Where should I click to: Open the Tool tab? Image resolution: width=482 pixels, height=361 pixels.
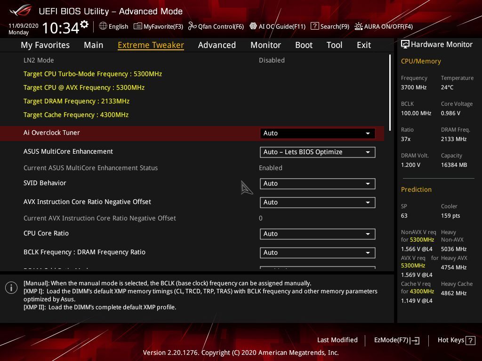[335, 45]
